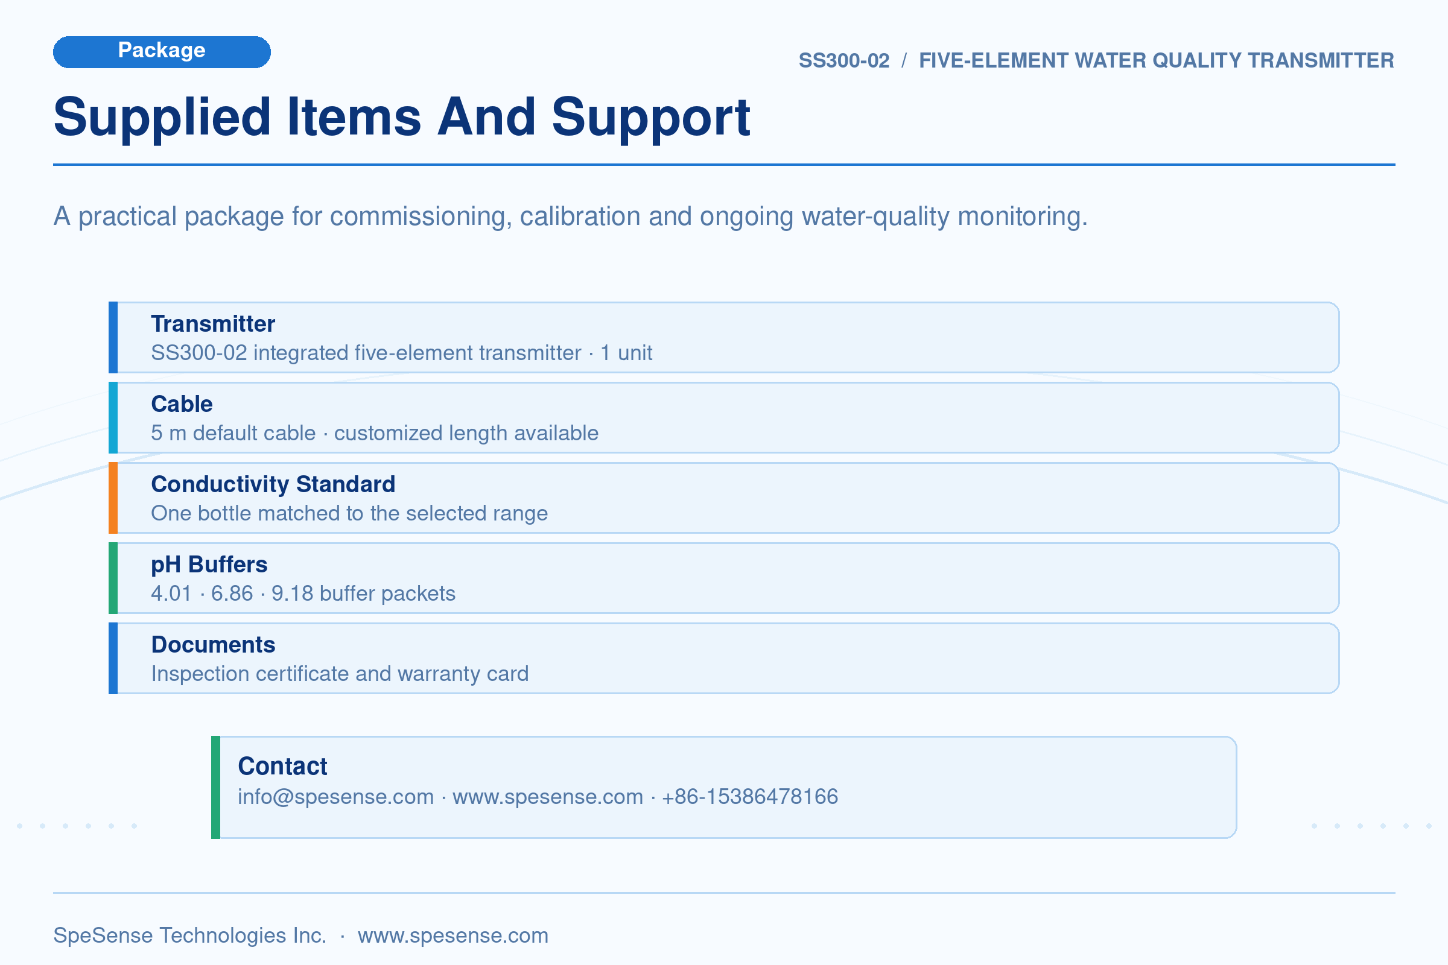Click the green accent bar beside Contact
Viewport: 1448px width, 965px height.
coord(215,787)
